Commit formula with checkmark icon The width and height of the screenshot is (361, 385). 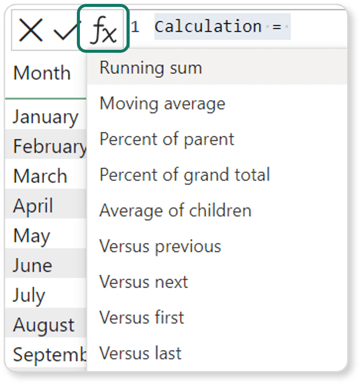coord(65,31)
